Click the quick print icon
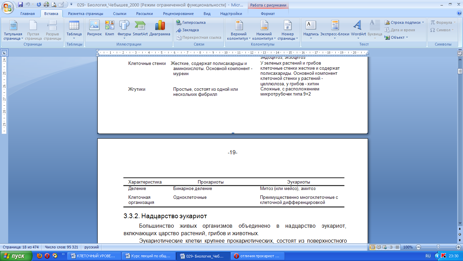 coord(46,4)
